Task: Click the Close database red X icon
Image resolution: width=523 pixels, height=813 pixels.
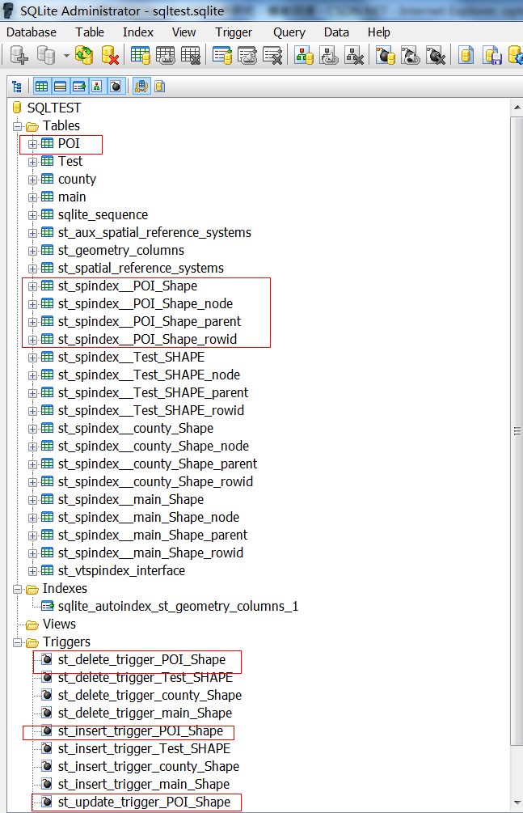Action: tap(110, 55)
